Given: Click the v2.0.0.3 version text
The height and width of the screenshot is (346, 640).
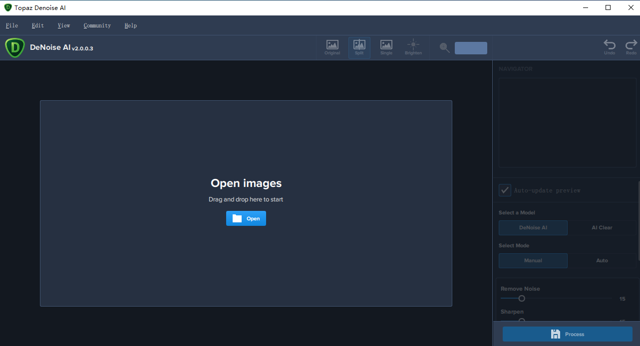Looking at the screenshot, I should (x=82, y=49).
